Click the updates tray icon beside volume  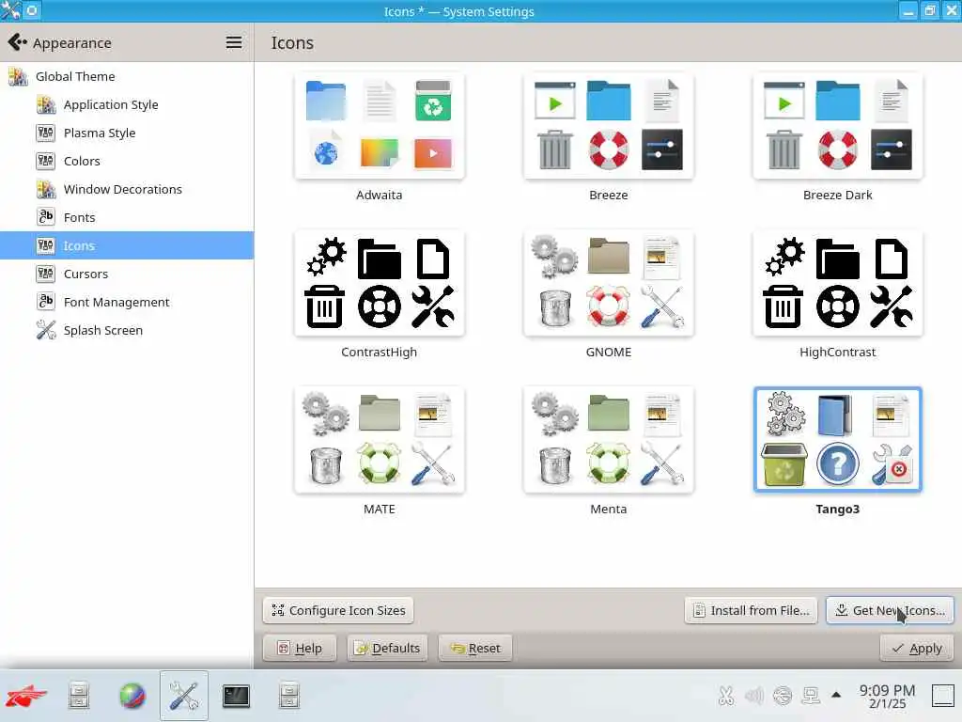(x=783, y=696)
